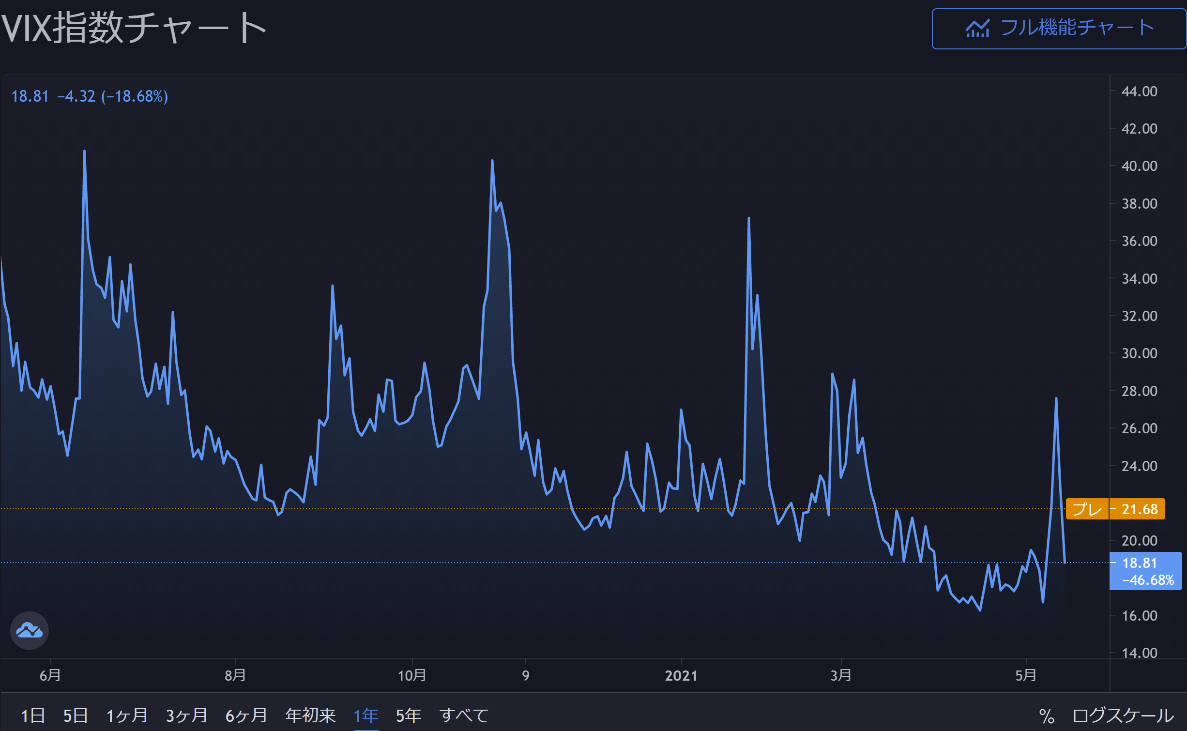Toggle the % percent scale mode
Image resolution: width=1187 pixels, height=731 pixels.
pos(1046,716)
